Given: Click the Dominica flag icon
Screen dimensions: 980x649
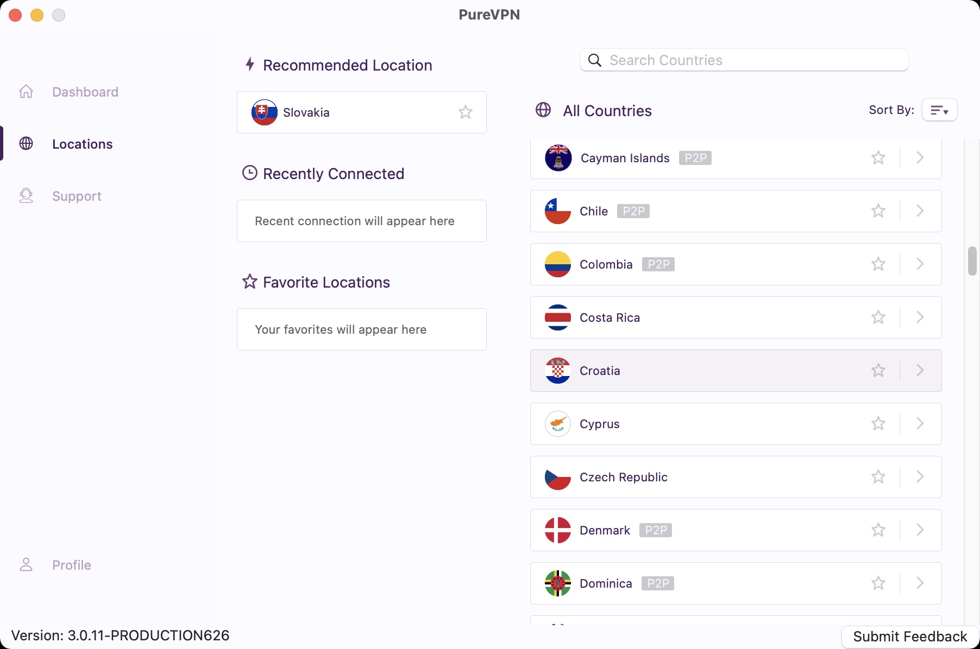Looking at the screenshot, I should pos(558,583).
